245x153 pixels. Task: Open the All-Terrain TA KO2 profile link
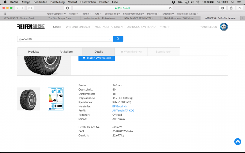tap(123, 110)
